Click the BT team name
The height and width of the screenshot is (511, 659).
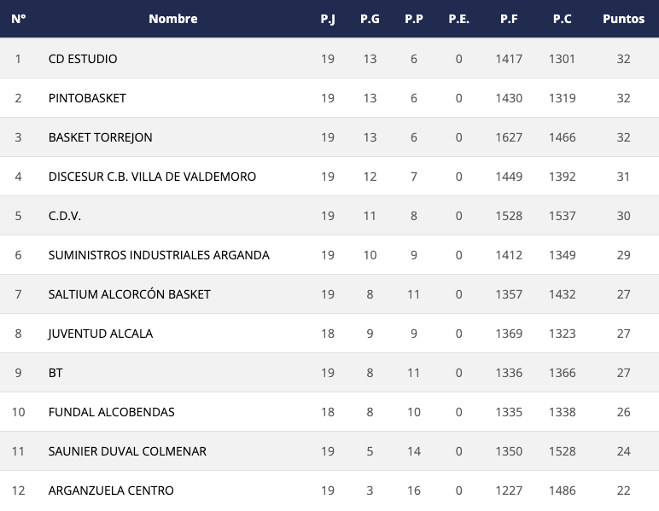tap(55, 373)
